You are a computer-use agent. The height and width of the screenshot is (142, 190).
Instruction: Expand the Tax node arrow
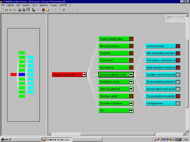(131, 110)
